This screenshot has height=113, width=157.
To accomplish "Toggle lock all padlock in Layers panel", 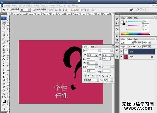I will coord(134,46).
